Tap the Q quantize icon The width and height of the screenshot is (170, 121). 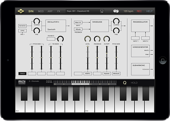point(125,83)
